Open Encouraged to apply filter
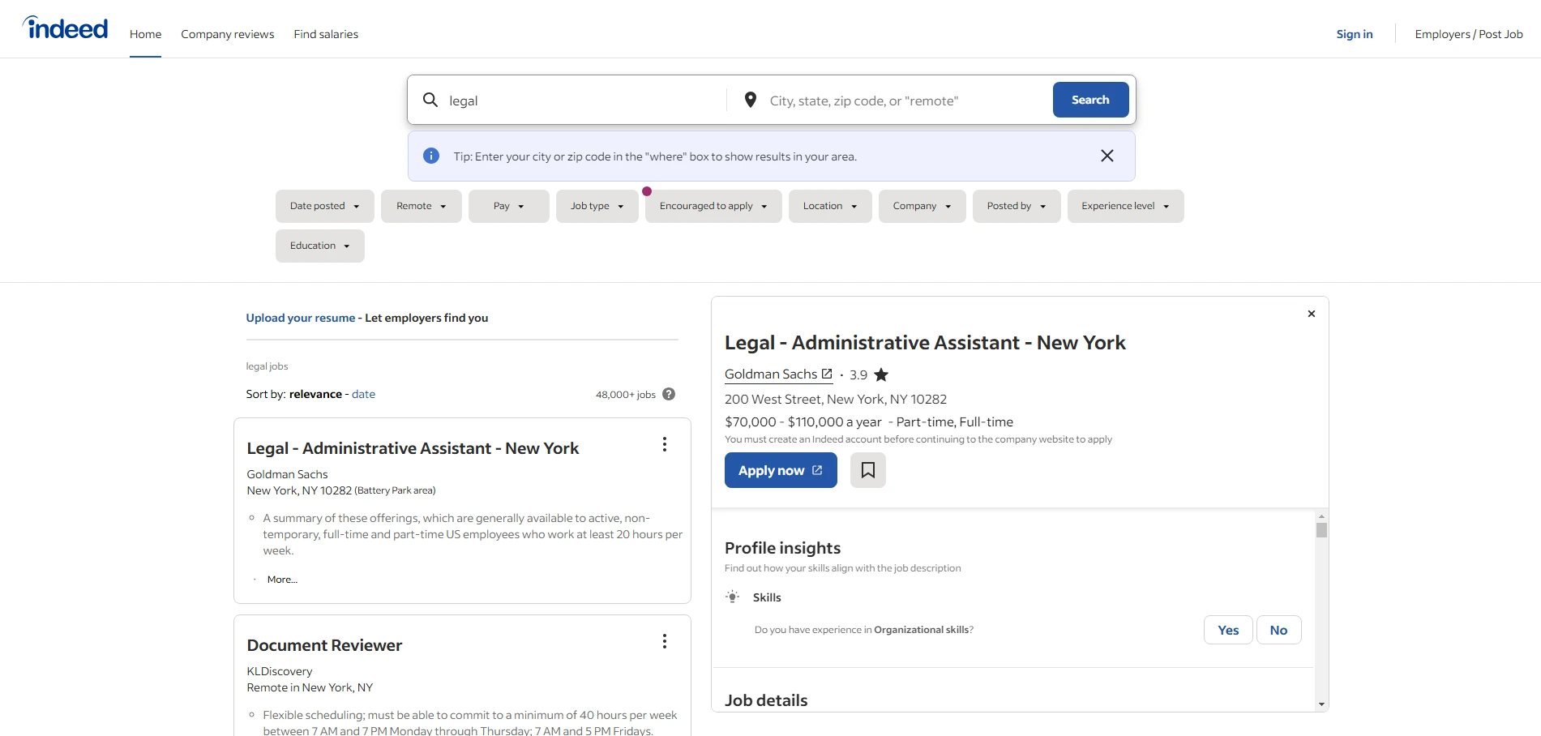Viewport: 1541px width, 736px height. click(x=713, y=206)
